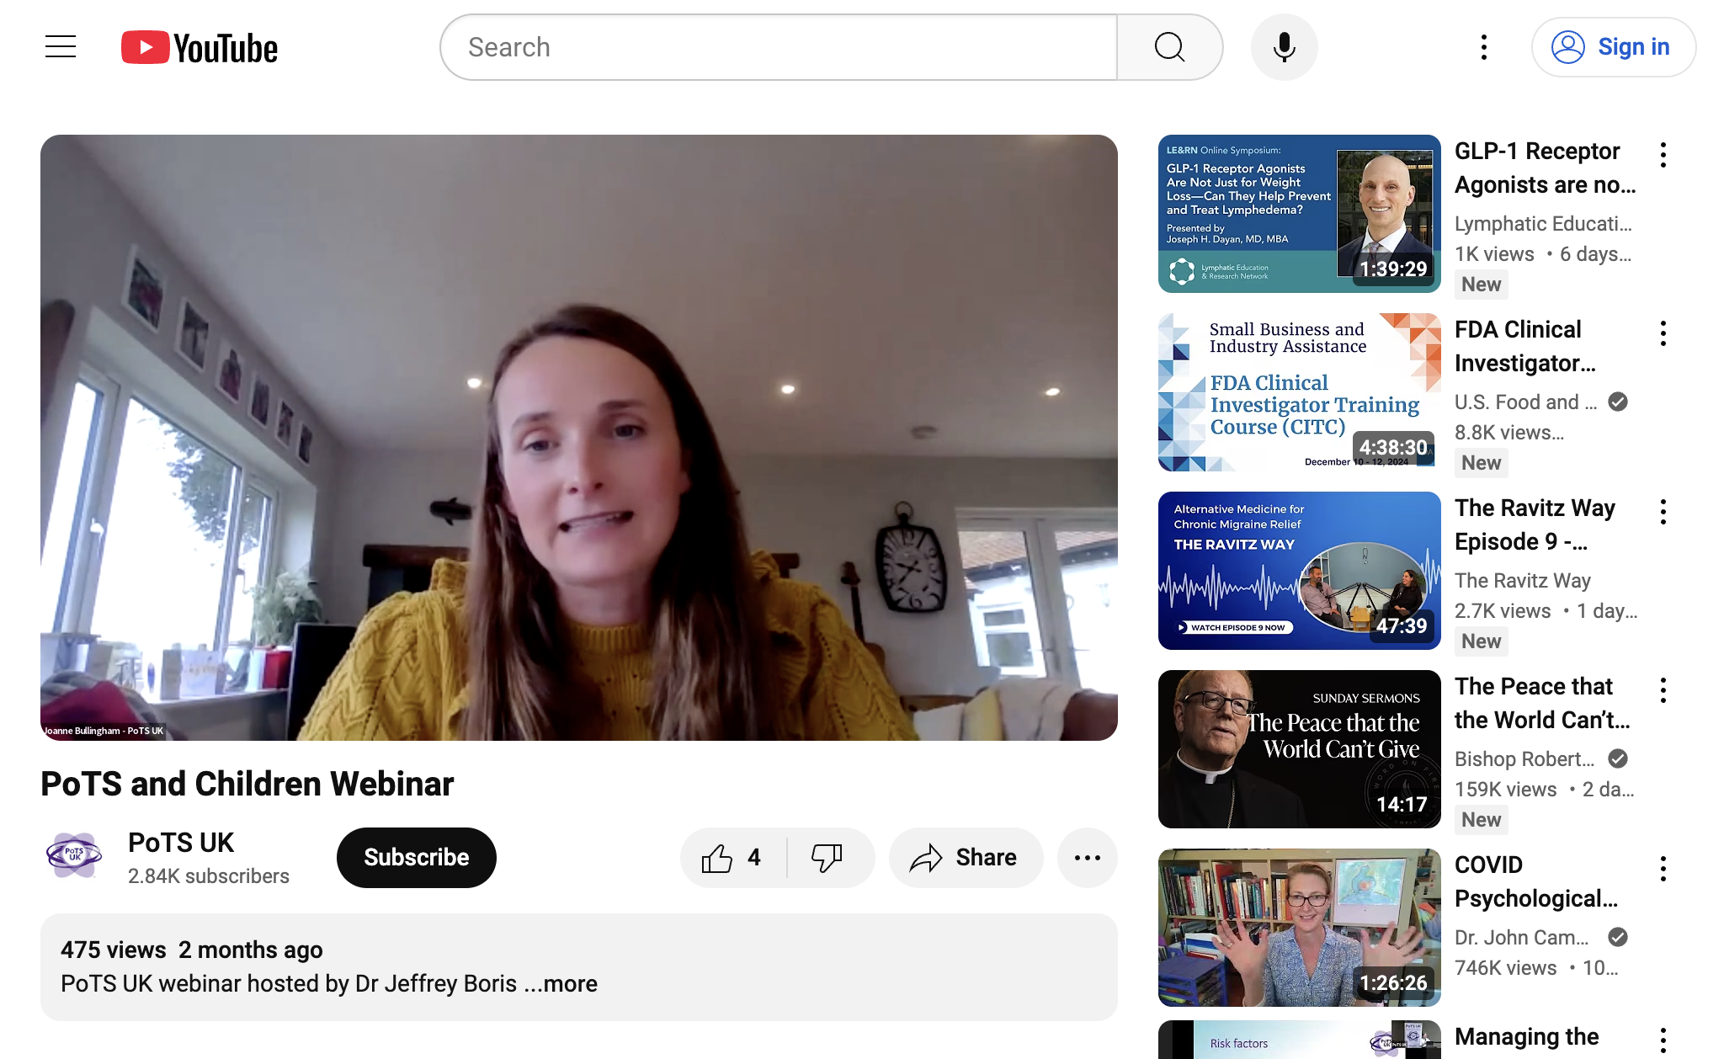Open the settings three-dot menu in header
Viewport: 1724px width, 1059px height.
1483,47
